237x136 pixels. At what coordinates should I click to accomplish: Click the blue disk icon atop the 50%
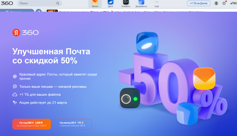point(147,42)
